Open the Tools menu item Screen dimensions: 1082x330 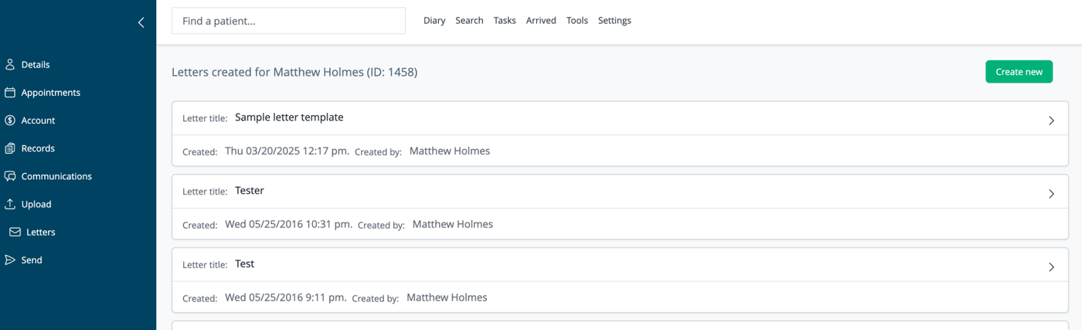[577, 21]
